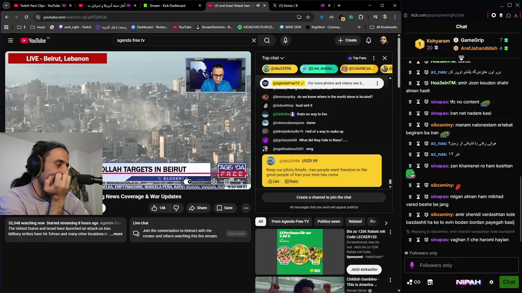Viewport: 522px width, 293px height.
Task: Share the live video
Action: (198, 208)
